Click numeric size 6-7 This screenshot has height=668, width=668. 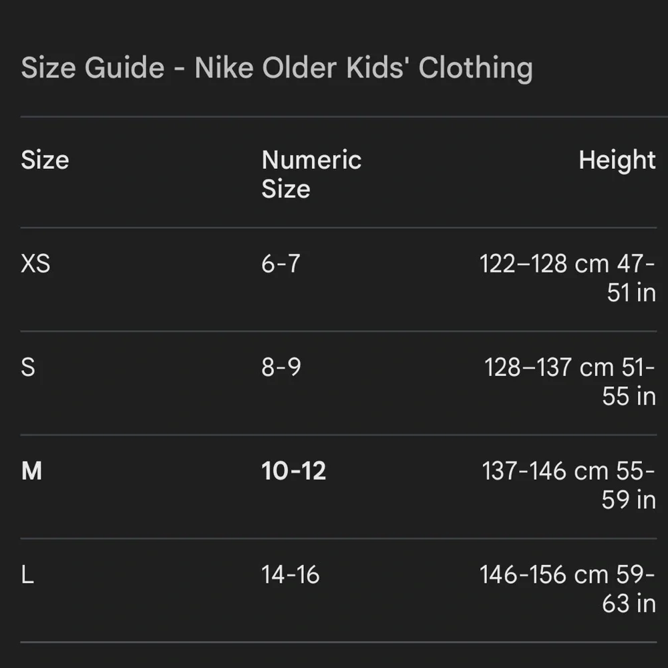click(281, 264)
